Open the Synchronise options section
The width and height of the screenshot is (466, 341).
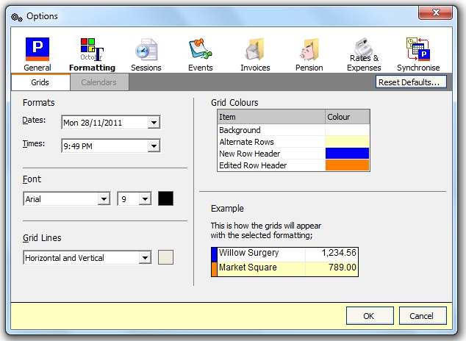tap(418, 54)
